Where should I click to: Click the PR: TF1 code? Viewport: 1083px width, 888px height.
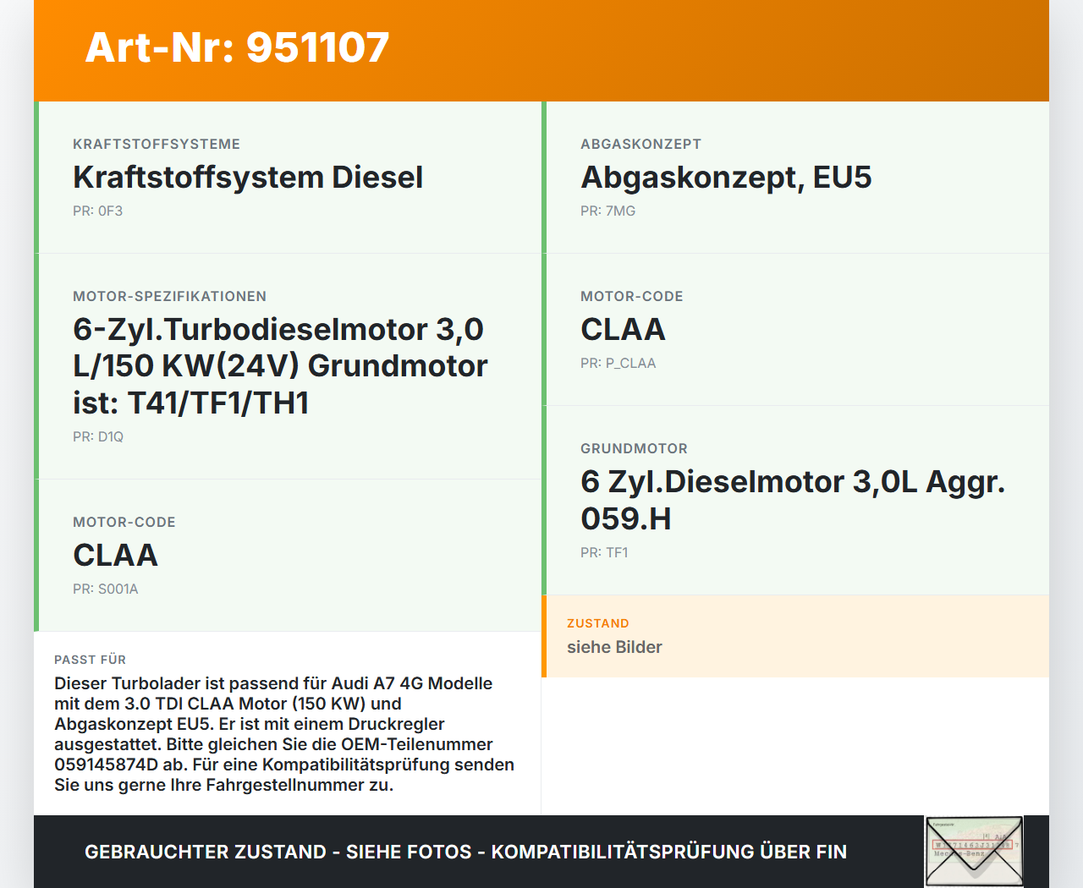point(604,553)
